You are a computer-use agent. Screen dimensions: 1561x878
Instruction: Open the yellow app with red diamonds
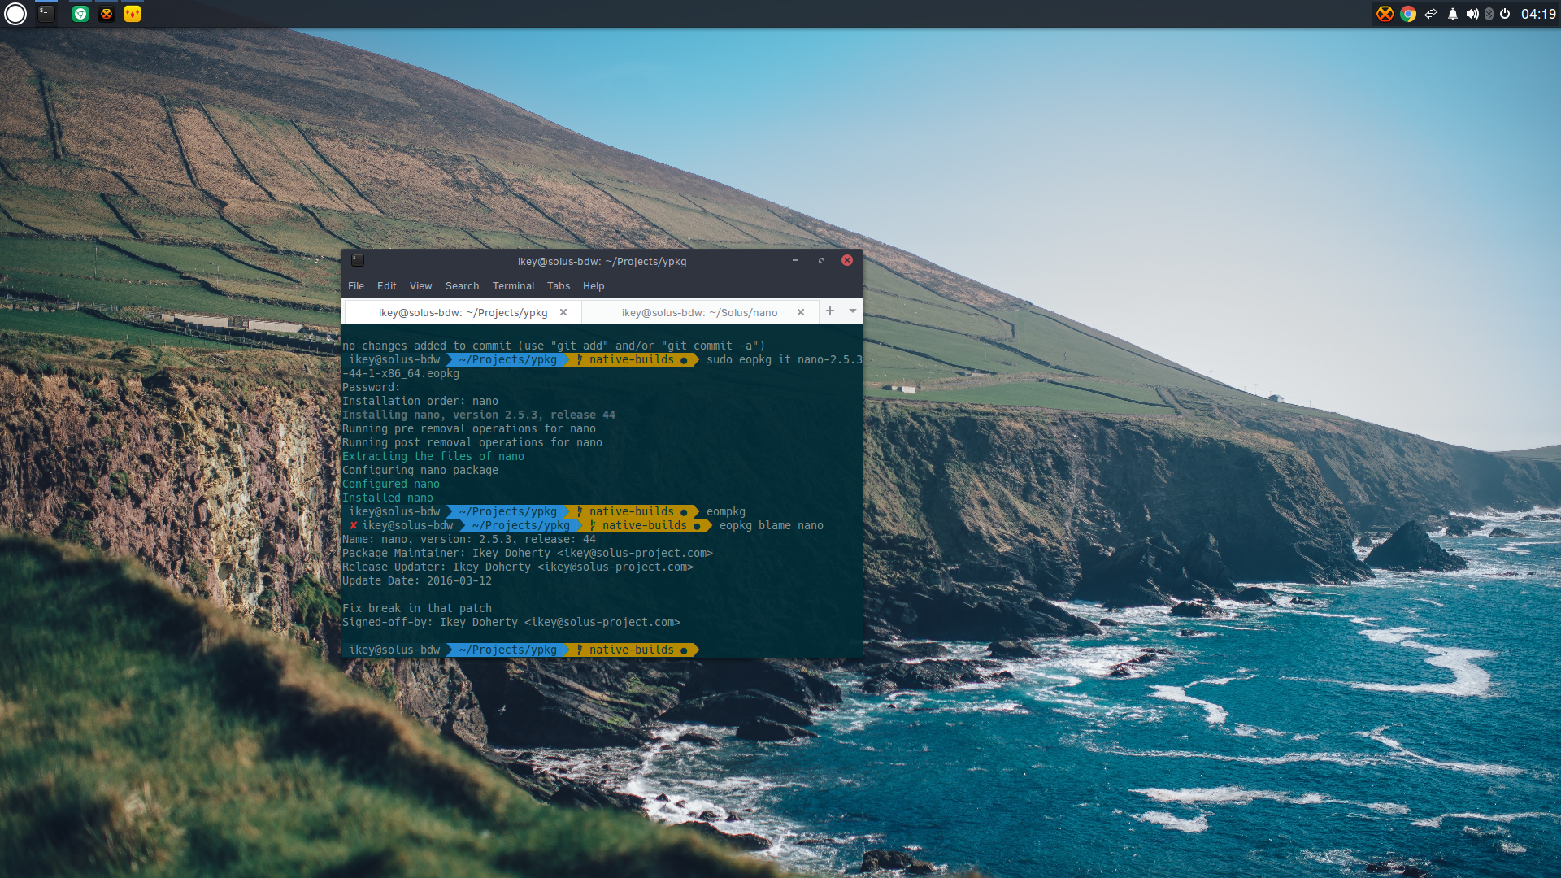133,14
